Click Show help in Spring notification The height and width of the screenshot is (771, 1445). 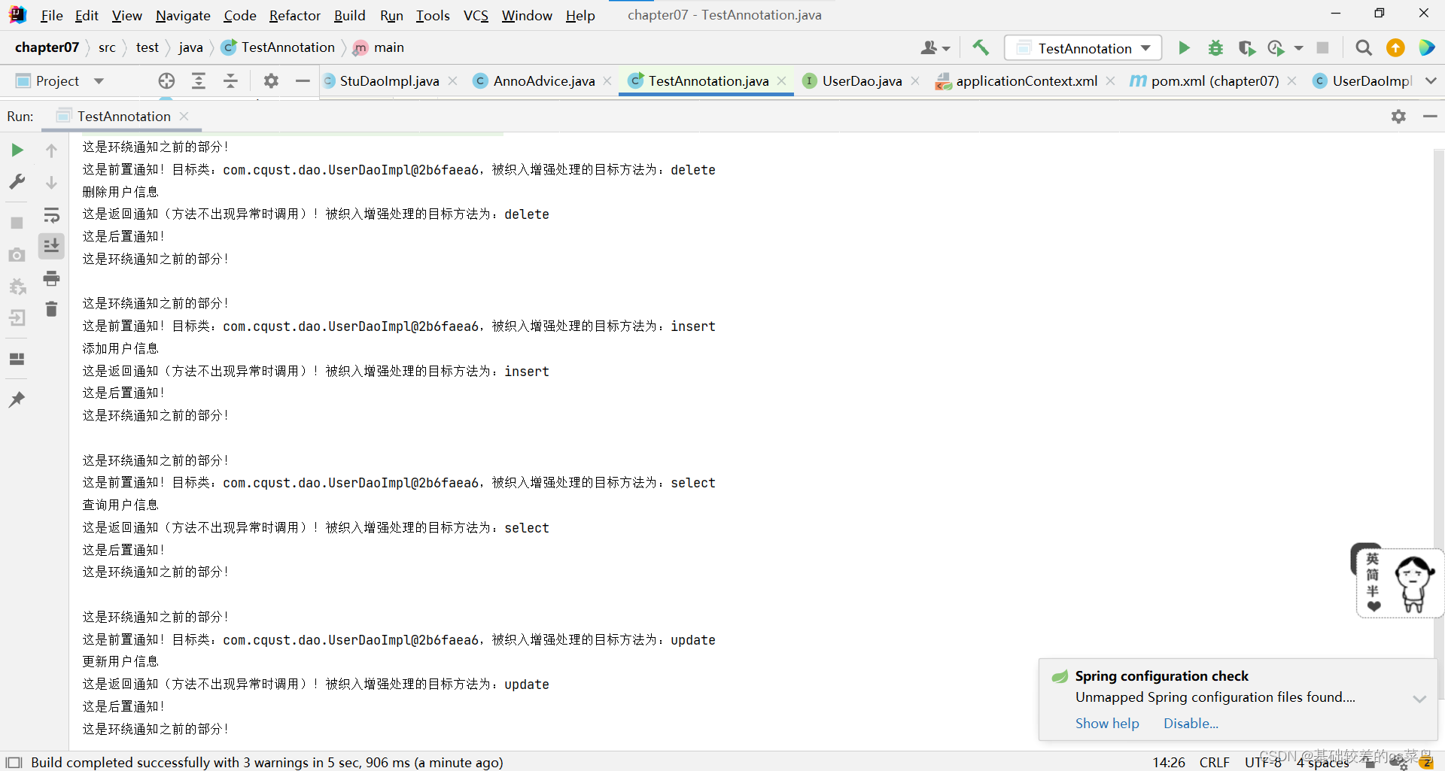1106,723
